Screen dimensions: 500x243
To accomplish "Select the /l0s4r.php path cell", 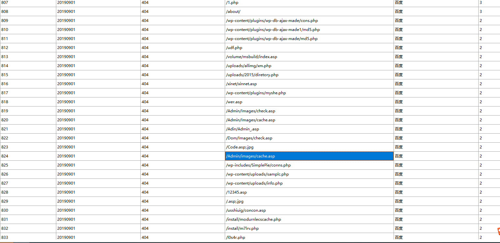I will click(x=309, y=237).
